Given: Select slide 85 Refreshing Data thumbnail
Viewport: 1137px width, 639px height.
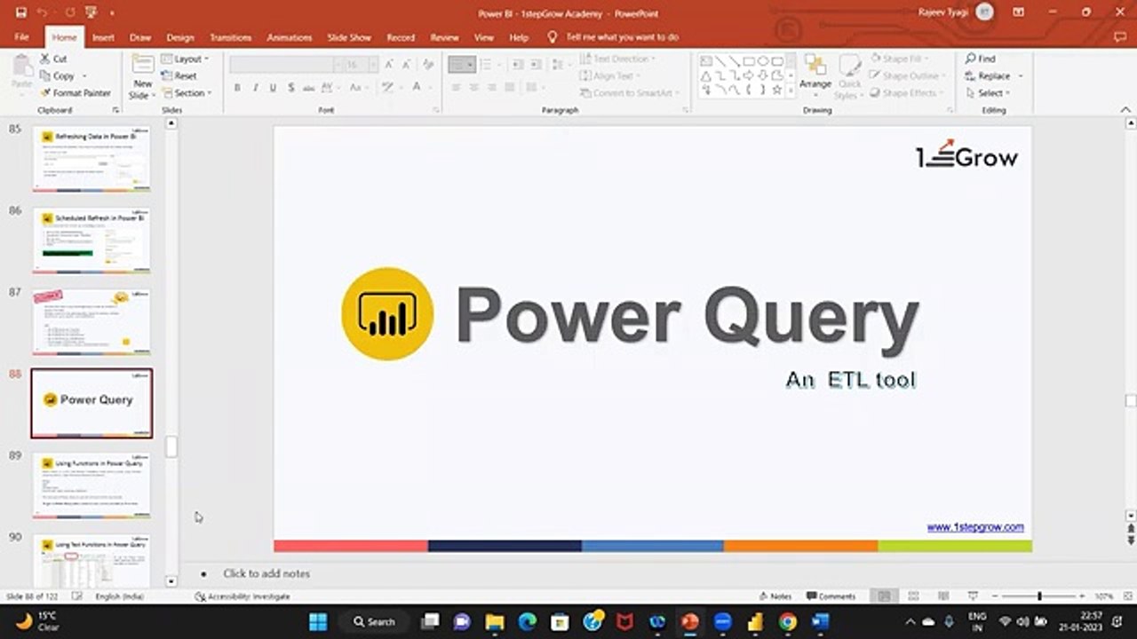Looking at the screenshot, I should coord(91,159).
